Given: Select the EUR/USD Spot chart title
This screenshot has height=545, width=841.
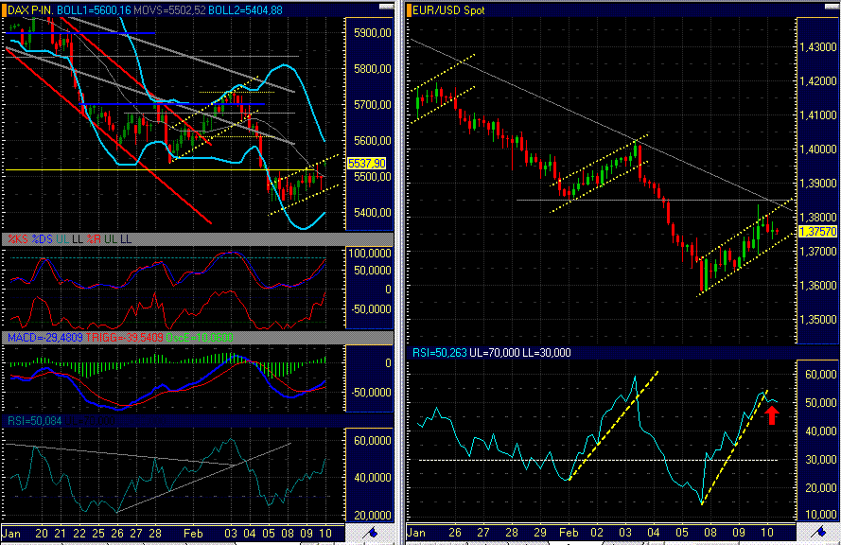Looking at the screenshot, I should (x=448, y=10).
